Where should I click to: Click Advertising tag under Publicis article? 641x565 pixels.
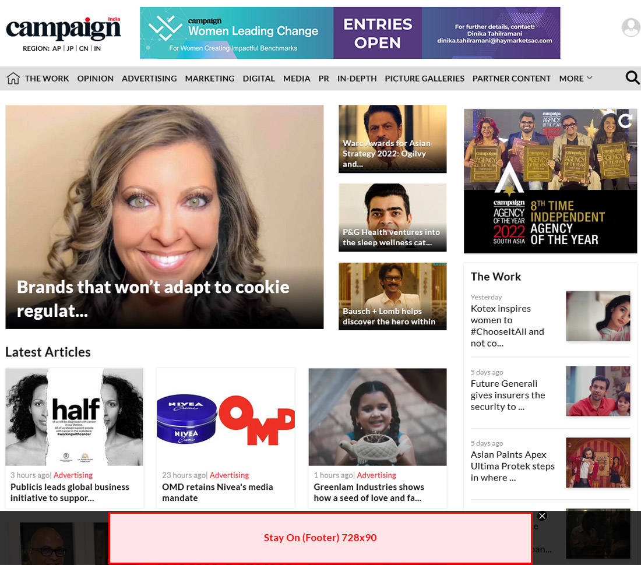click(x=73, y=475)
